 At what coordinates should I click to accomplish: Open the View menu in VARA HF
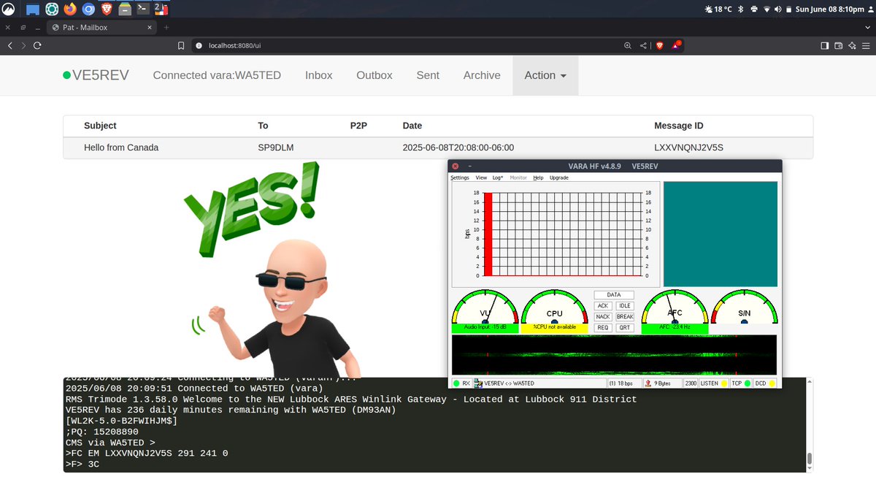(481, 177)
